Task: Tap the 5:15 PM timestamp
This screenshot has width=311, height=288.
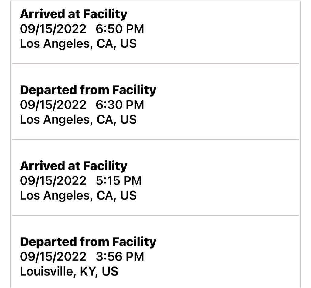Action: pyautogui.click(x=118, y=181)
